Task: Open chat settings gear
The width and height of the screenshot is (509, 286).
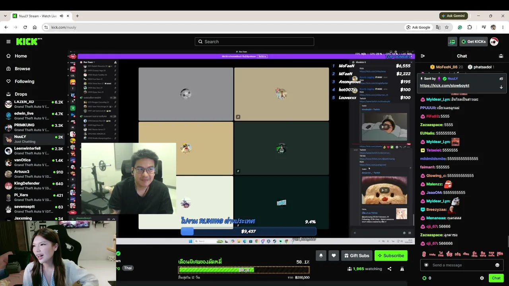Action: point(482,278)
